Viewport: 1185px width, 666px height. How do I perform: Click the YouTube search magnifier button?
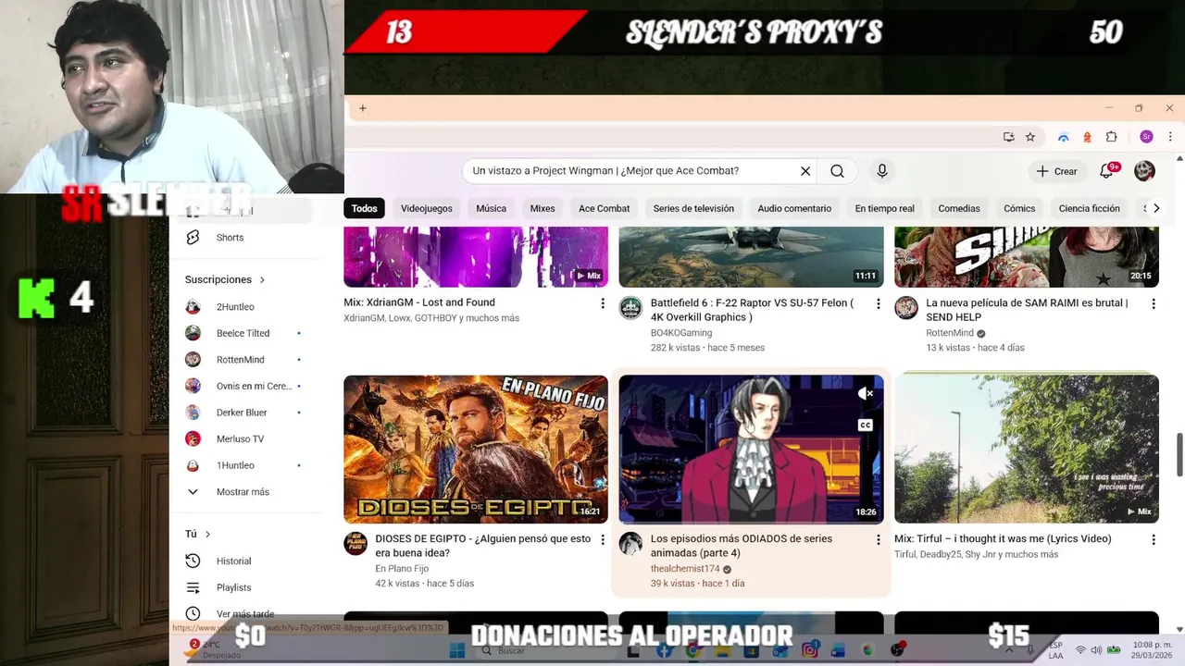click(837, 171)
